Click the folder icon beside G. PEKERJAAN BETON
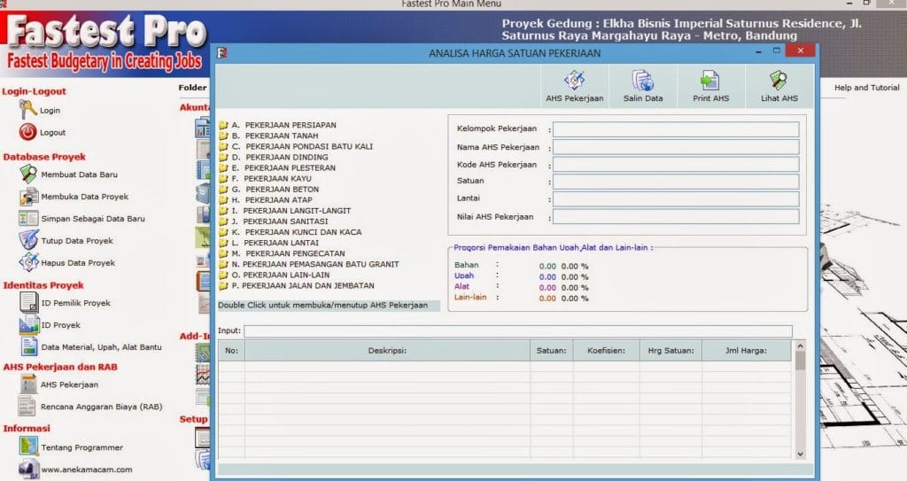The height and width of the screenshot is (481, 907). tap(223, 190)
